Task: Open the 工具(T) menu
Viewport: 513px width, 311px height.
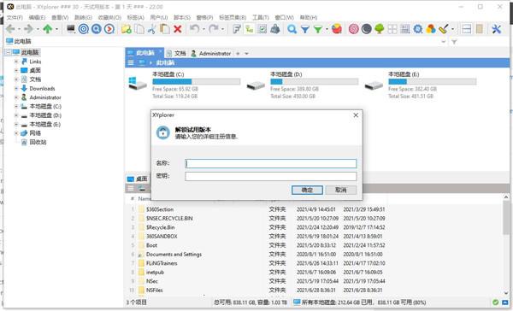Action: click(x=261, y=17)
